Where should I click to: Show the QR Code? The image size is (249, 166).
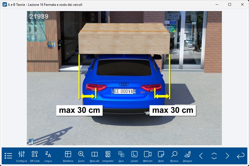(x=35, y=156)
